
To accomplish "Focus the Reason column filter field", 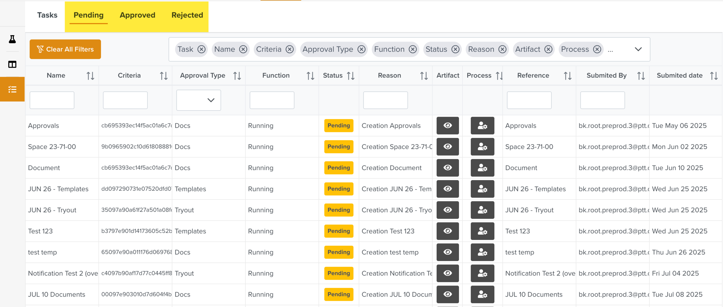I will pyautogui.click(x=385, y=100).
